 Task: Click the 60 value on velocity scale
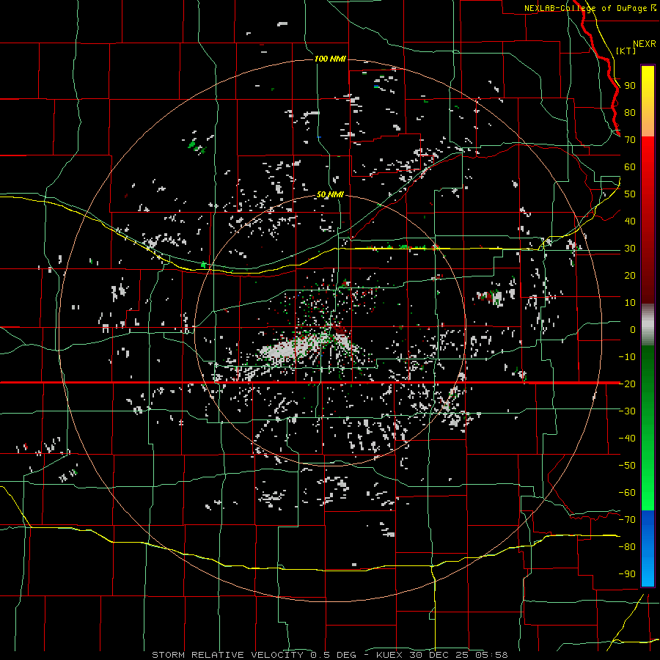[x=630, y=166]
